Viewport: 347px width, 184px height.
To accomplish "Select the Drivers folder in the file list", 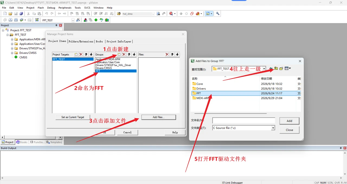I will pyautogui.click(x=199, y=89).
